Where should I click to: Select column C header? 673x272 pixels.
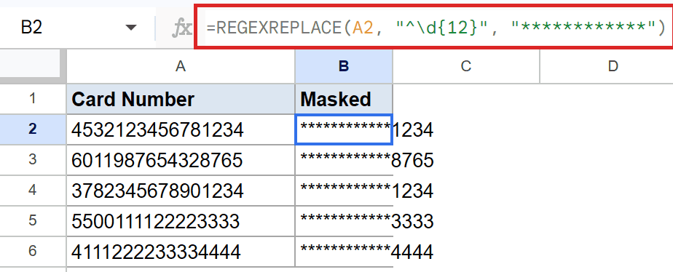click(466, 66)
